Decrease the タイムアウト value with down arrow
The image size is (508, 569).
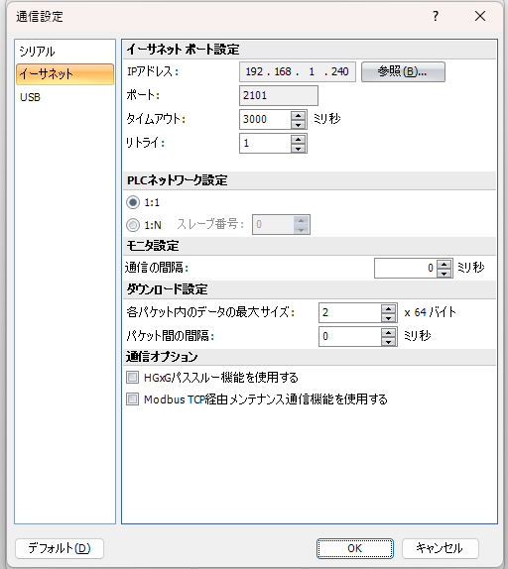[298, 124]
